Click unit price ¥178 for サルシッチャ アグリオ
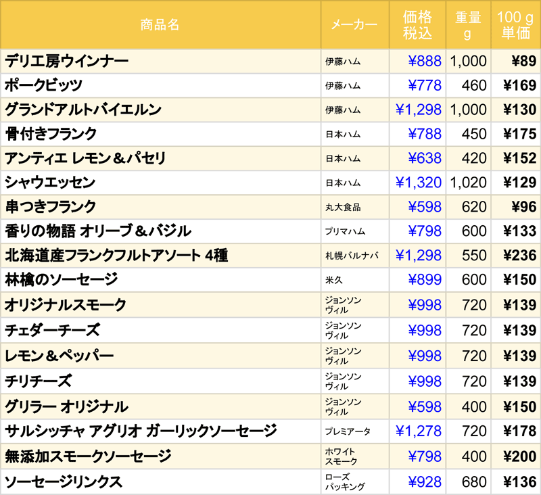 [519, 431]
